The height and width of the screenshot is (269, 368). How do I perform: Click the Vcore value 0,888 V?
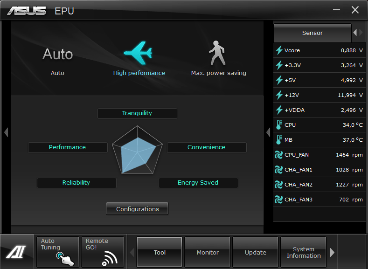pyautogui.click(x=352, y=50)
